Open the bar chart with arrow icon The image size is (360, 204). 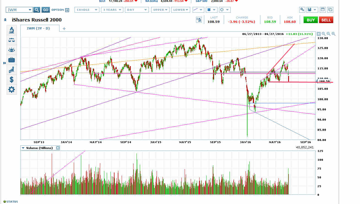[x=12, y=70]
